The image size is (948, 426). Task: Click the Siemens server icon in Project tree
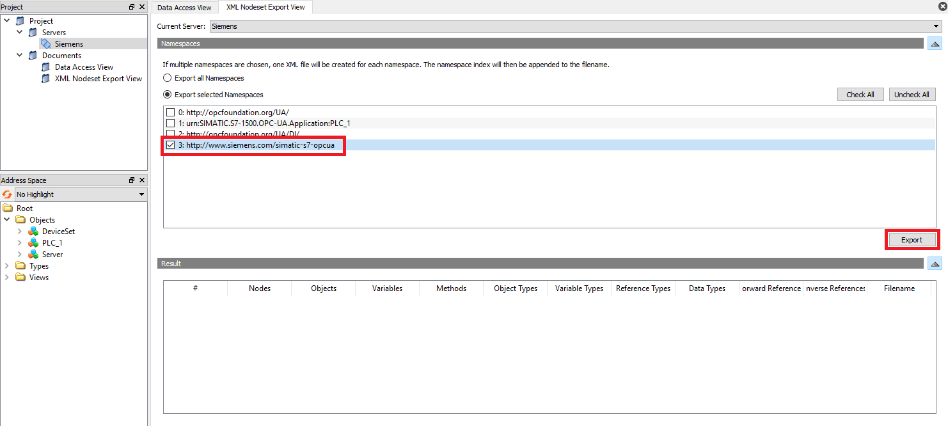[45, 44]
